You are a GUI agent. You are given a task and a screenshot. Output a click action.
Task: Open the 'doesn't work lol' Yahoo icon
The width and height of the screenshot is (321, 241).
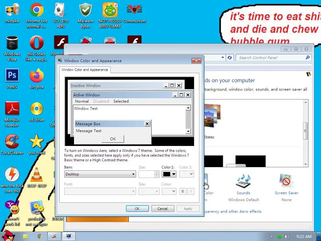(12, 213)
